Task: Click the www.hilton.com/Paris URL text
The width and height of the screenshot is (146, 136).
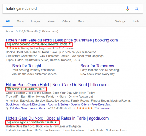Action: point(27,89)
